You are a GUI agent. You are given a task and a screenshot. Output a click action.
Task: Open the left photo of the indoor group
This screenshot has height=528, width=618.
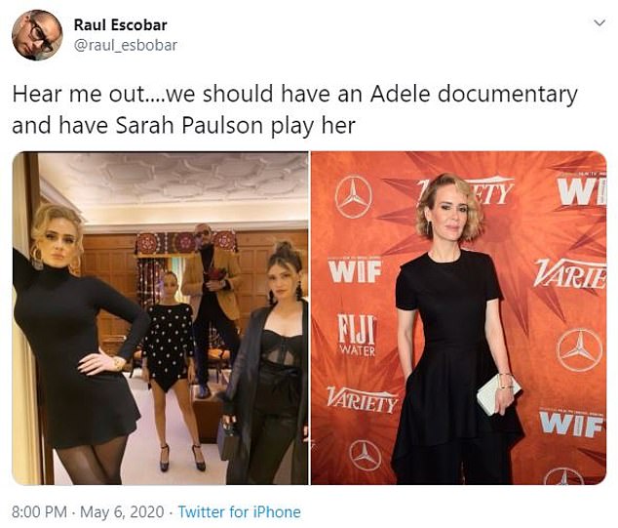(160, 318)
